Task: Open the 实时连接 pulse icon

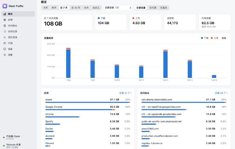Action: tap(5, 37)
